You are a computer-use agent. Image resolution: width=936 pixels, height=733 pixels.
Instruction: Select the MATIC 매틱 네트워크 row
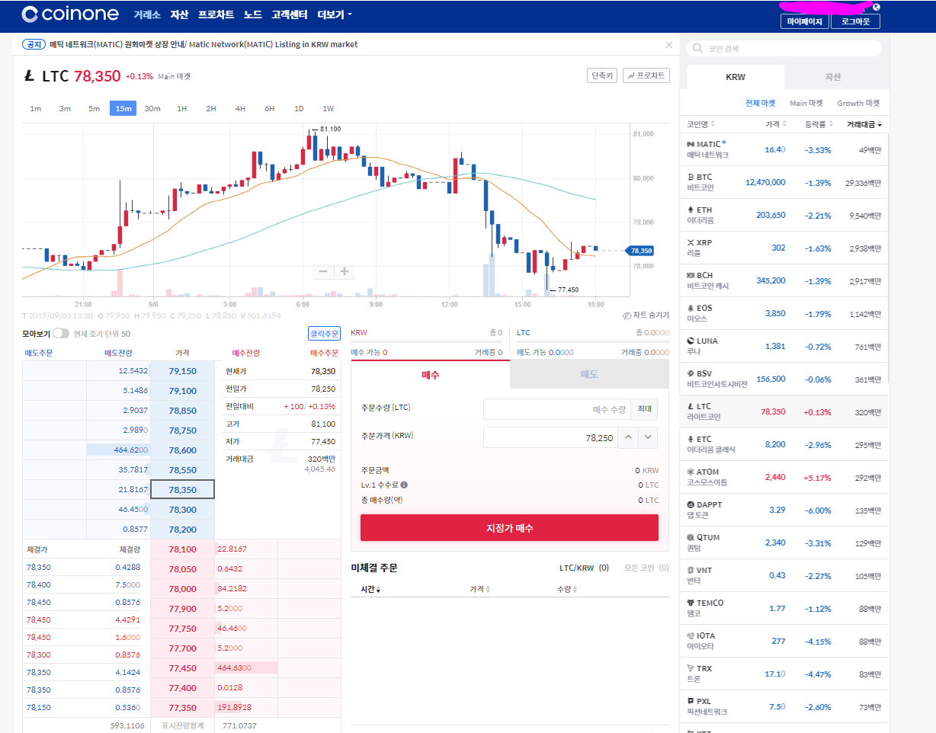click(x=784, y=149)
